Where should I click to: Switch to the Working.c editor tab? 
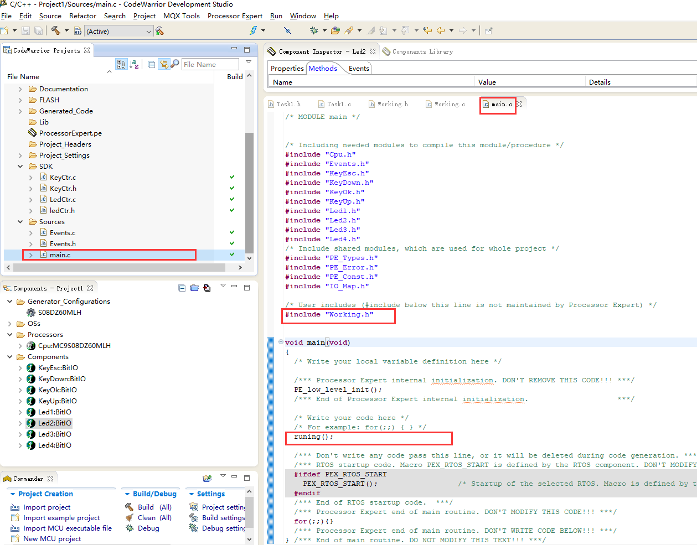(445, 104)
